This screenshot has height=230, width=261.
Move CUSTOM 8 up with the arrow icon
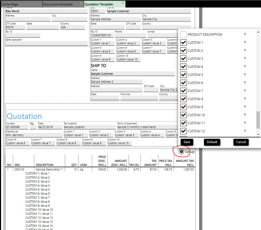(x=245, y=99)
